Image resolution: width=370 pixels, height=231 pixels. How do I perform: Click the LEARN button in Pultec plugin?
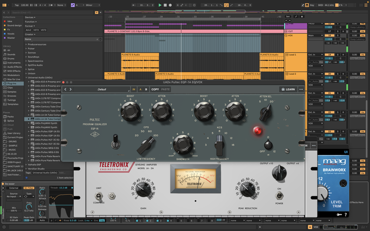click(x=288, y=89)
